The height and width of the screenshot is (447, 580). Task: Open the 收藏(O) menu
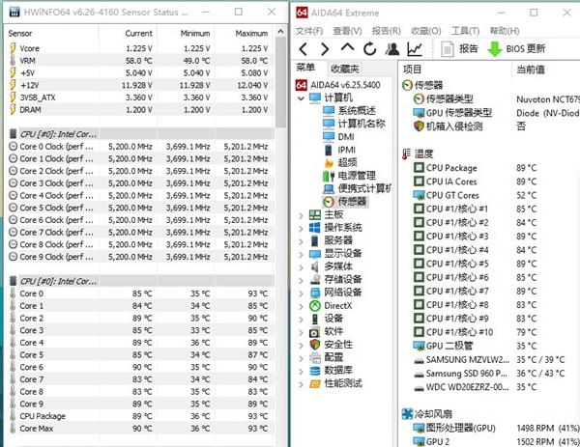[425, 31]
